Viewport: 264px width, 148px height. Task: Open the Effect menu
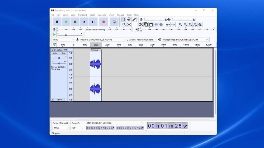click(x=111, y=15)
